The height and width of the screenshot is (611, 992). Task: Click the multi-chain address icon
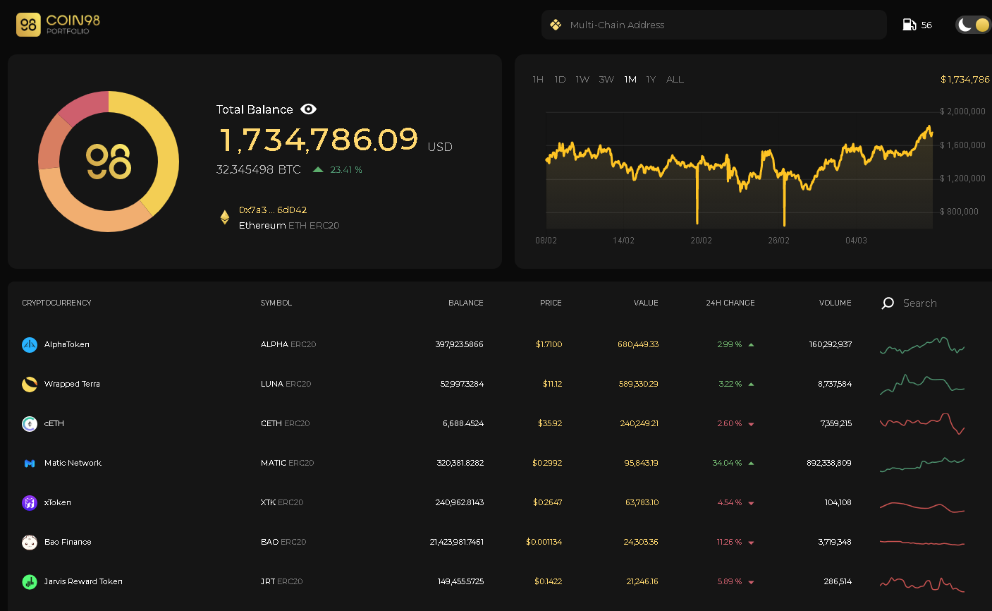556,25
